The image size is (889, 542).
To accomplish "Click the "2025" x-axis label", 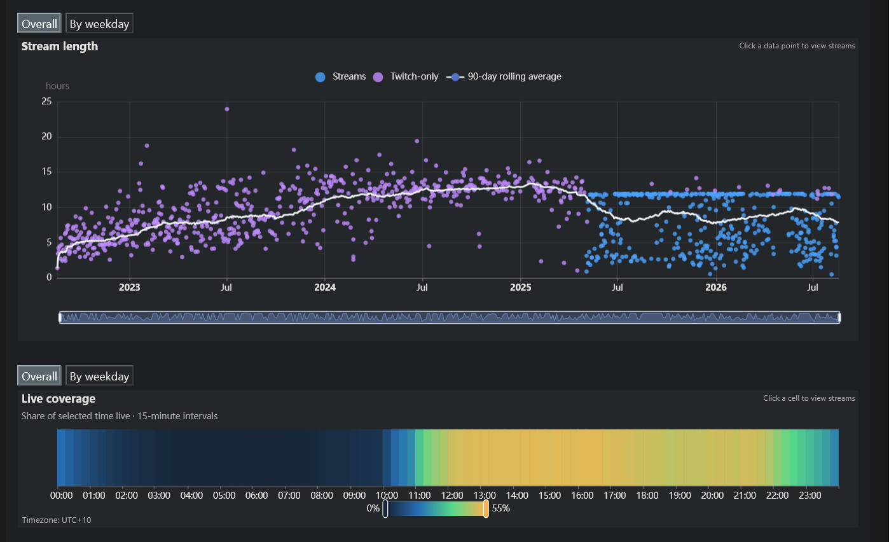I will pos(520,288).
